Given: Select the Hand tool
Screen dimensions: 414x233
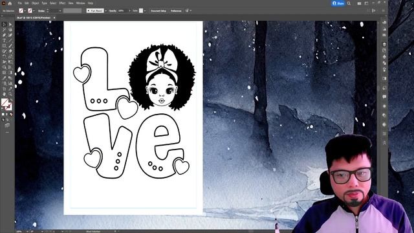Looking at the screenshot, I should click(5, 93).
